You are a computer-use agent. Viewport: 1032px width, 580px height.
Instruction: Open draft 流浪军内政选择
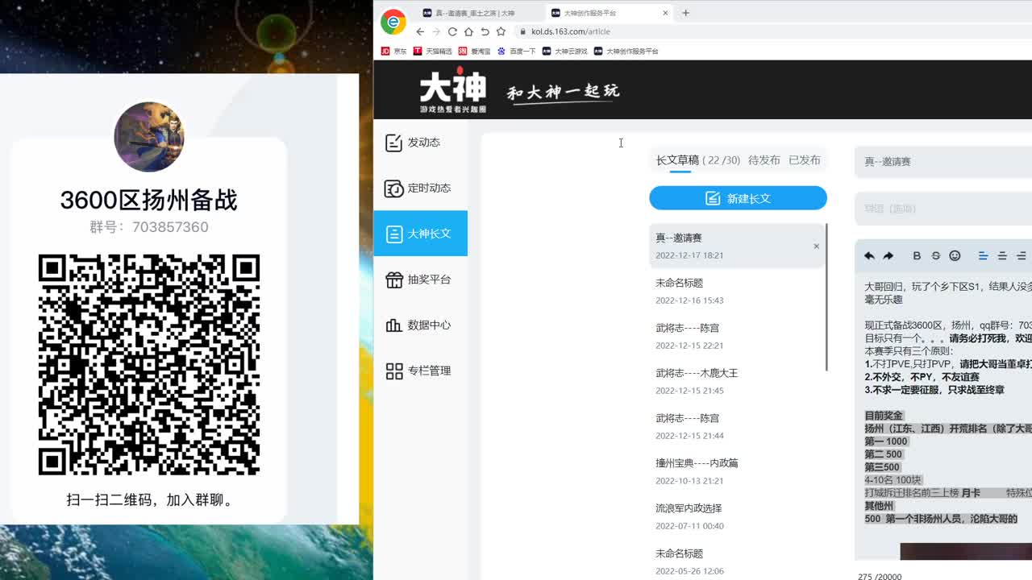(x=738, y=516)
